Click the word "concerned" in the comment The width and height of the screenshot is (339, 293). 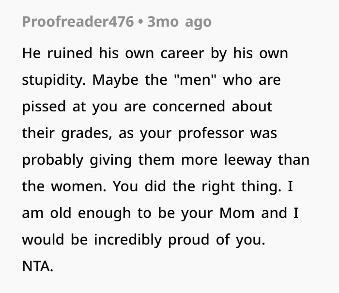point(189,107)
